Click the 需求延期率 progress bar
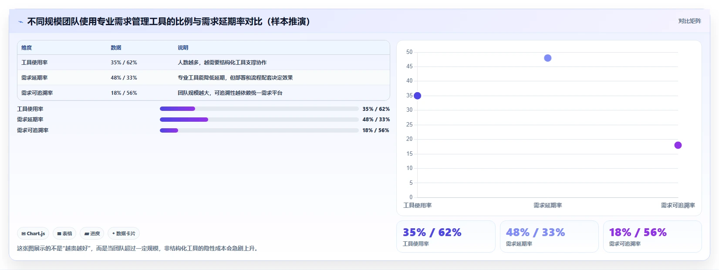This screenshot has height=270, width=719. (259, 120)
